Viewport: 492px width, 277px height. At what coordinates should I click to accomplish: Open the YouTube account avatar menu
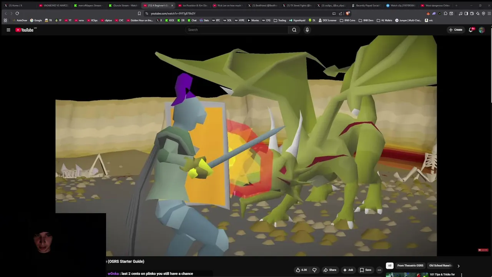click(x=482, y=30)
